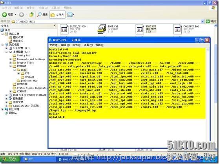Image resolution: width=219 pixels, height=164 pixels.
Task: Open Notepad Help menu
Action: pyautogui.click(x=100, y=45)
